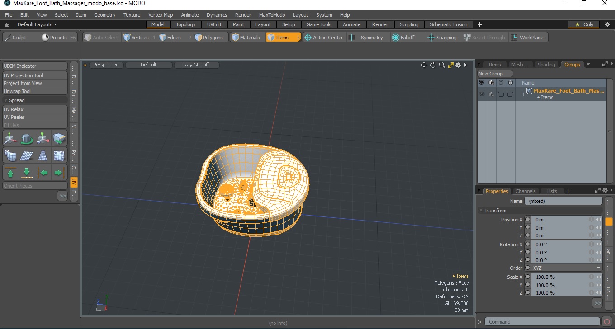This screenshot has width=615, height=329.
Task: Click Scale X value stepper arrows
Action: 599,277
